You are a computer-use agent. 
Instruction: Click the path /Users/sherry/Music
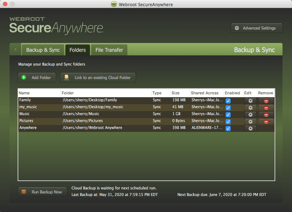coord(81,114)
